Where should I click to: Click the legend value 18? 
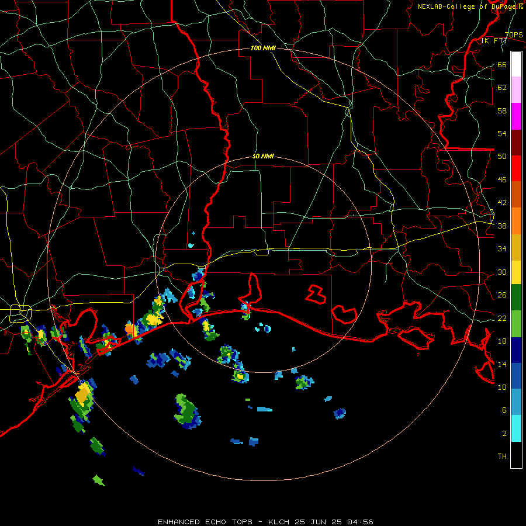[x=502, y=341]
